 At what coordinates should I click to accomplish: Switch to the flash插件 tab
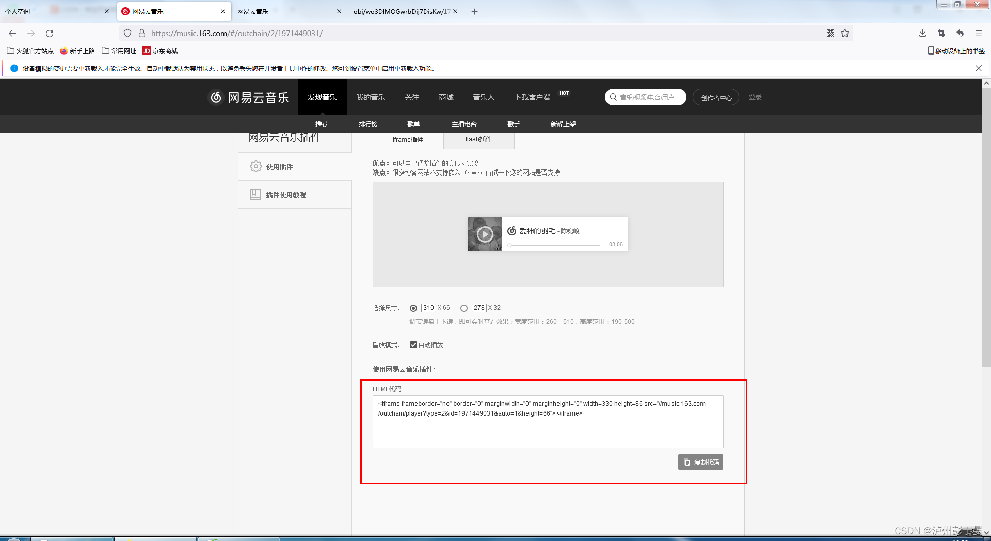click(478, 139)
